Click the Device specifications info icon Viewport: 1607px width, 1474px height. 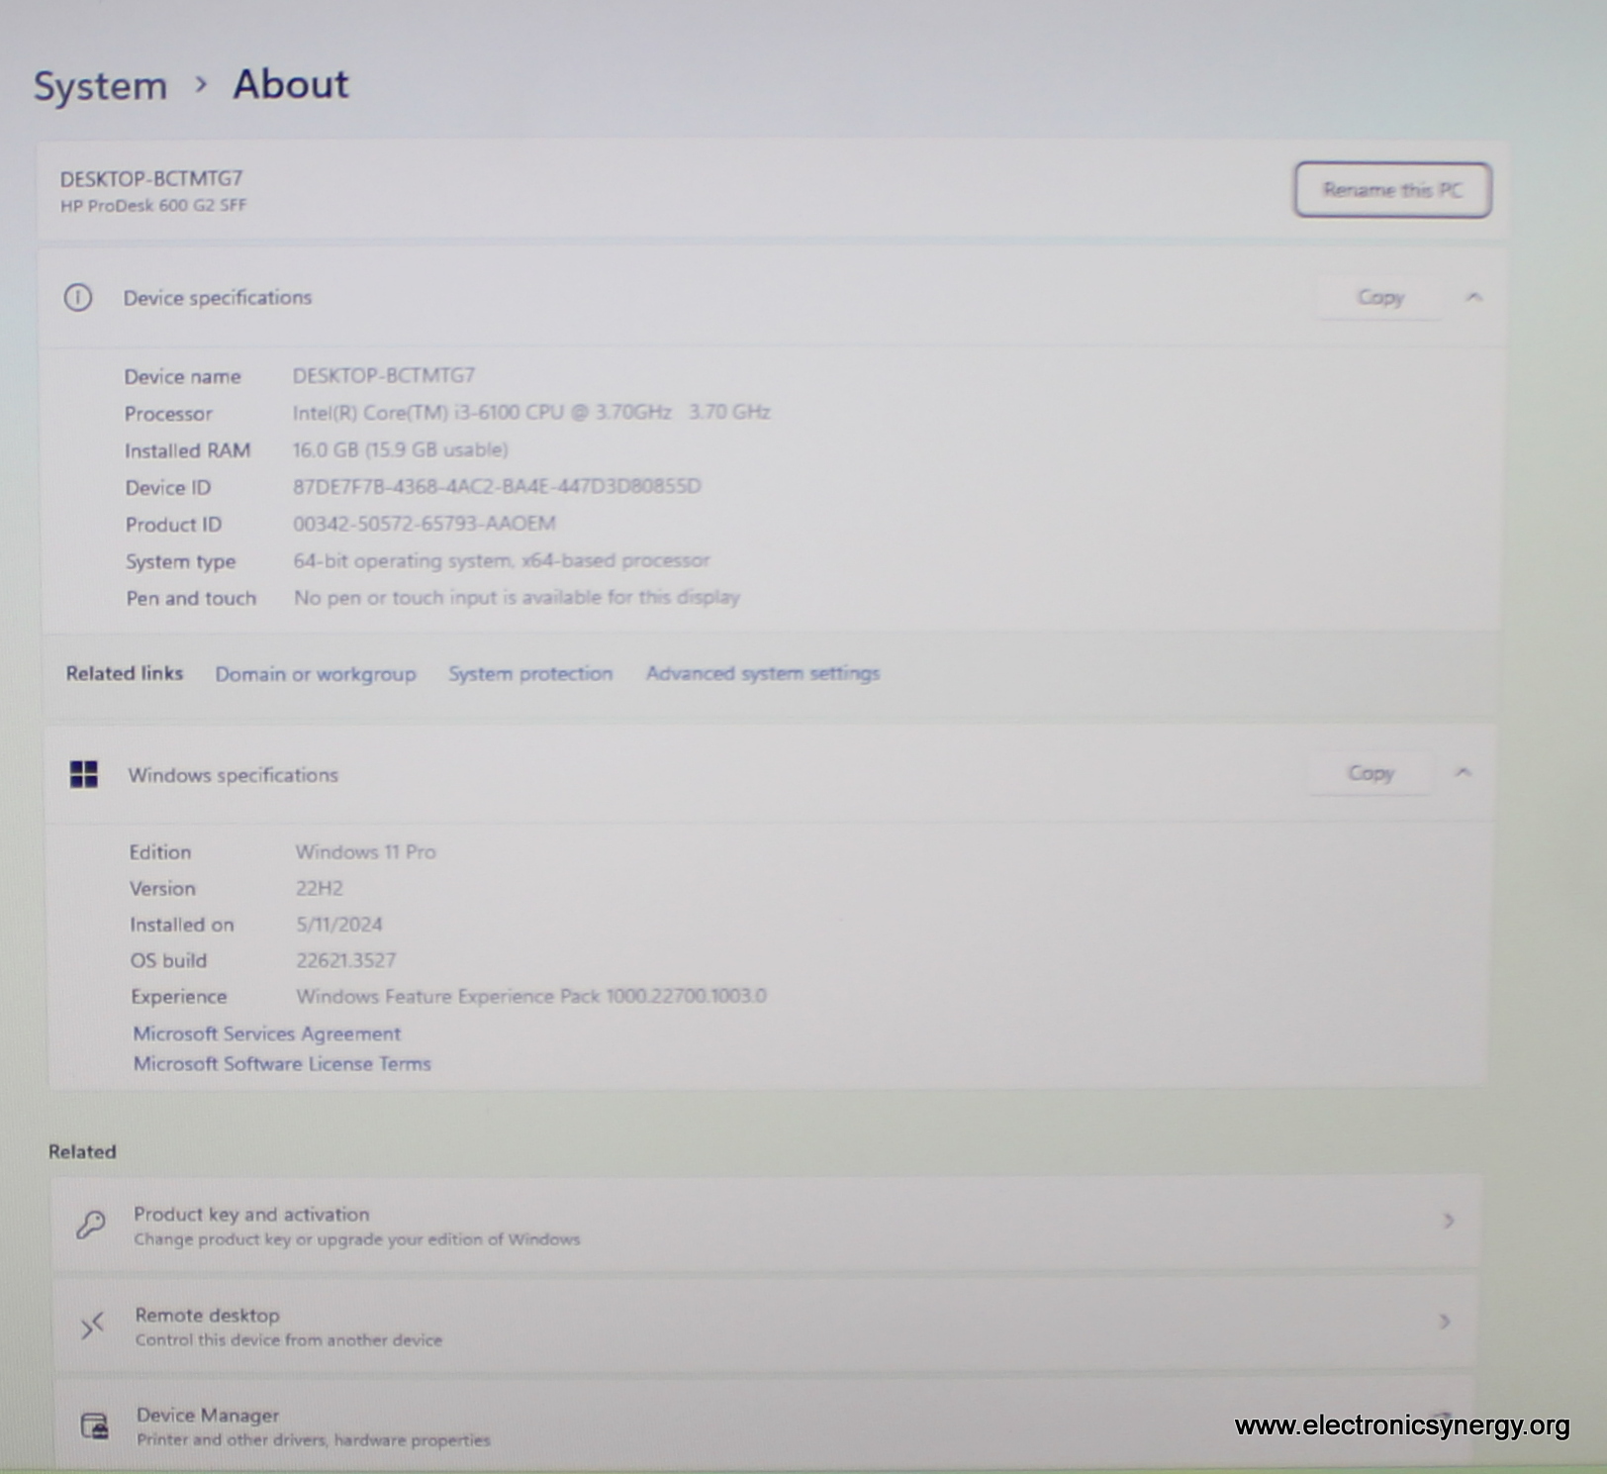(x=78, y=297)
